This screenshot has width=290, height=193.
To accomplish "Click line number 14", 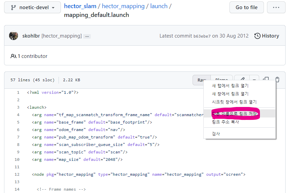I will (17, 189).
